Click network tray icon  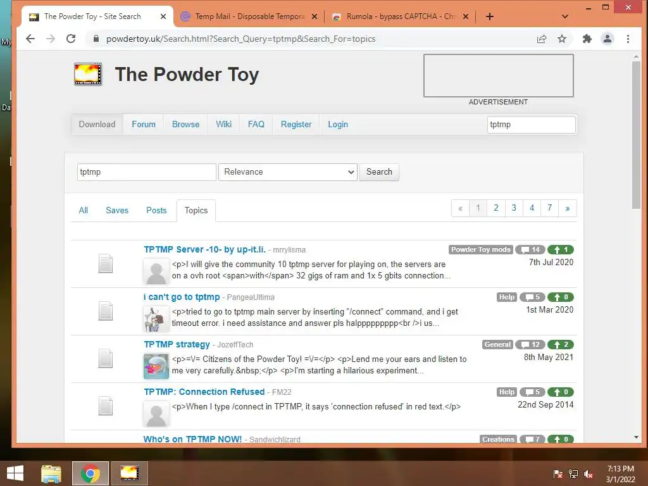point(573,474)
